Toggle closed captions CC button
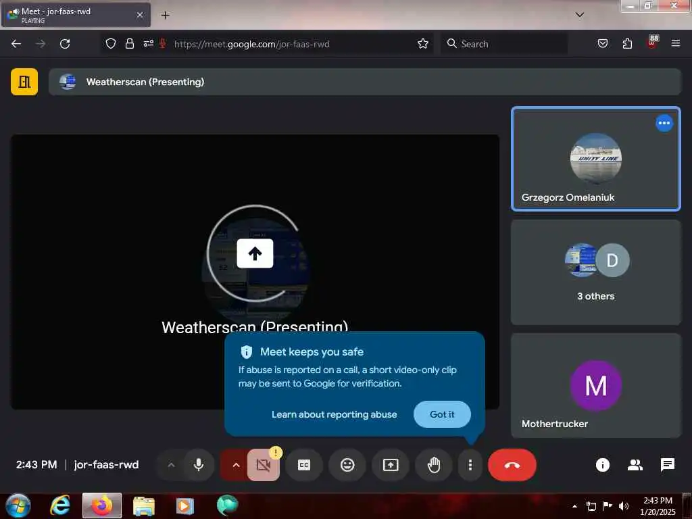Image resolution: width=692 pixels, height=519 pixels. point(304,465)
